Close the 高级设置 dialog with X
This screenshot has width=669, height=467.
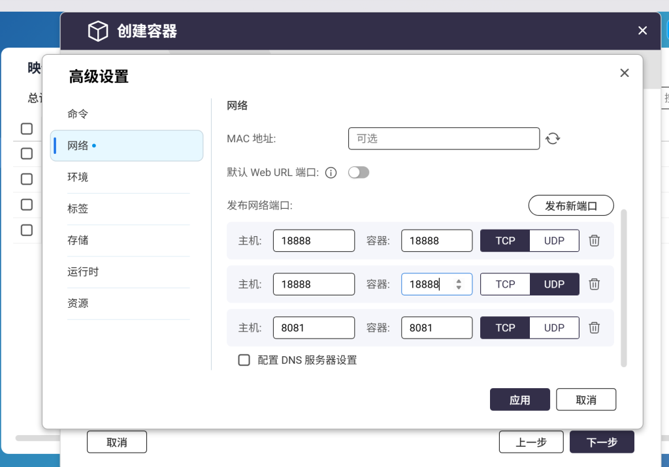point(624,73)
